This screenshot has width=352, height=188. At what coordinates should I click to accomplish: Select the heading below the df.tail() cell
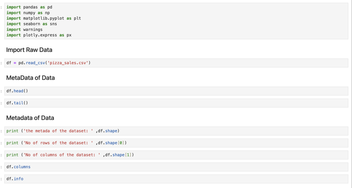pyautogui.click(x=30, y=118)
